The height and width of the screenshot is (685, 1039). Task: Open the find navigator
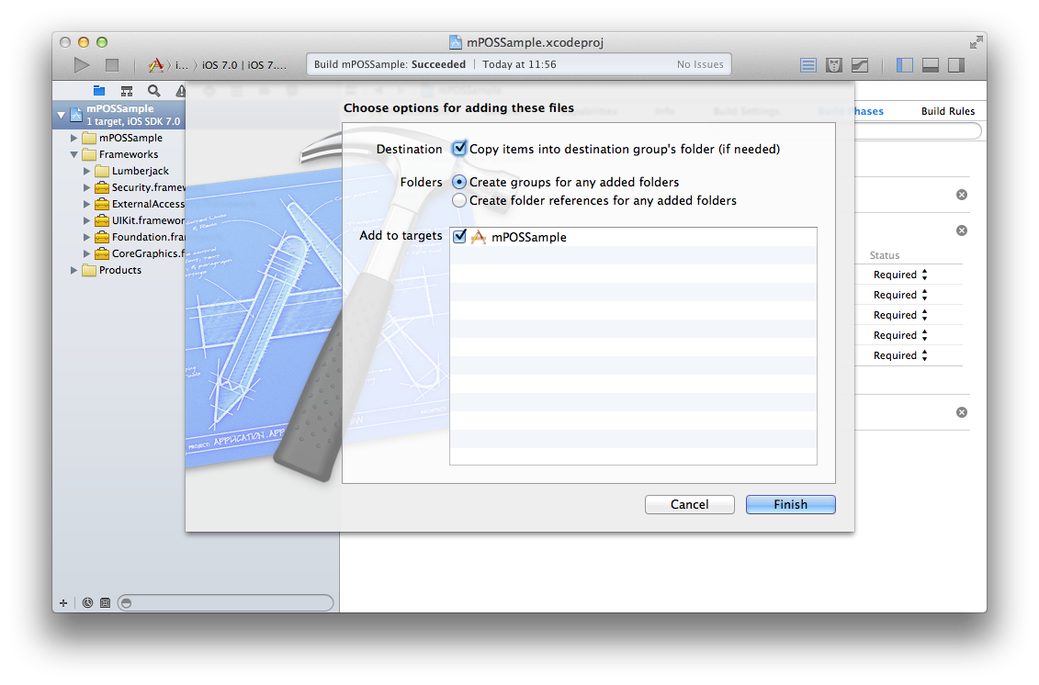point(153,91)
